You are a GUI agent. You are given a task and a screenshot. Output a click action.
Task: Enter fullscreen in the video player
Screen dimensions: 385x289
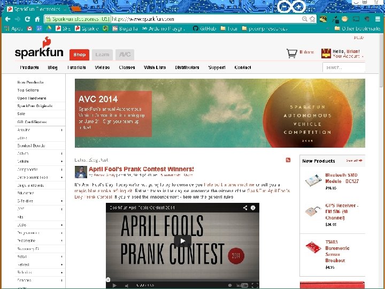[255, 285]
